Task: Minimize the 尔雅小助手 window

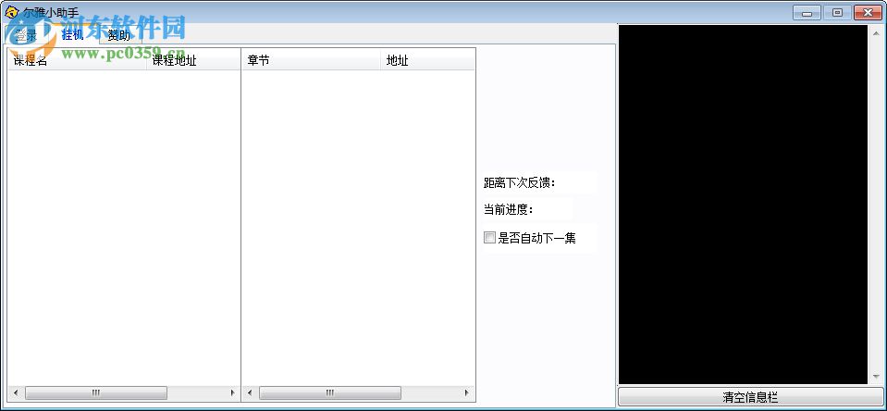Action: pyautogui.click(x=807, y=12)
